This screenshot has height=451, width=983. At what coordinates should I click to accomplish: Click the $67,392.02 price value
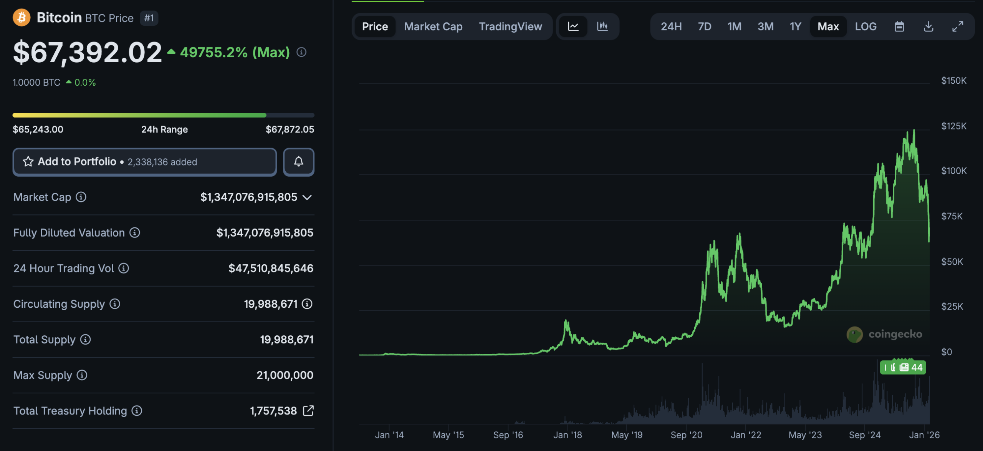(87, 53)
